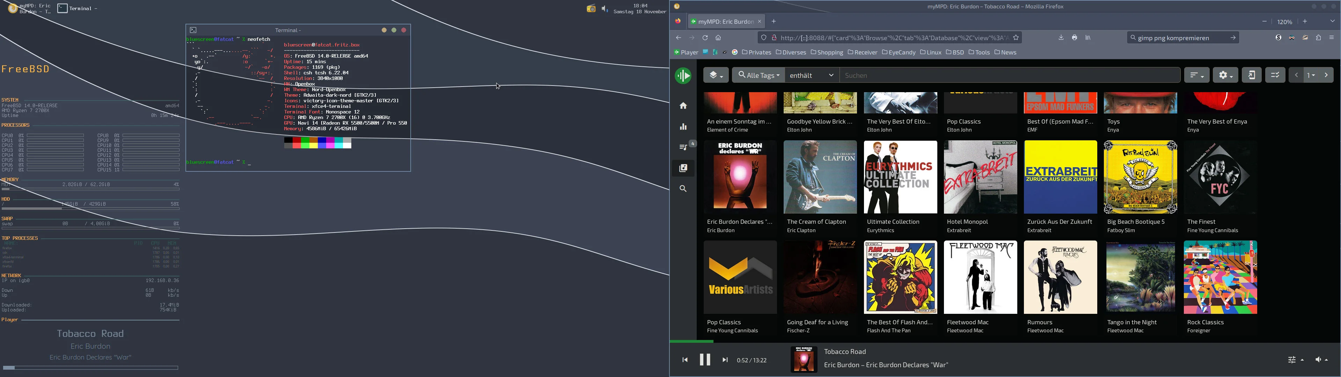The width and height of the screenshot is (1341, 377).
Task: Zoom out with minus in tab bar
Action: pyautogui.click(x=1265, y=22)
